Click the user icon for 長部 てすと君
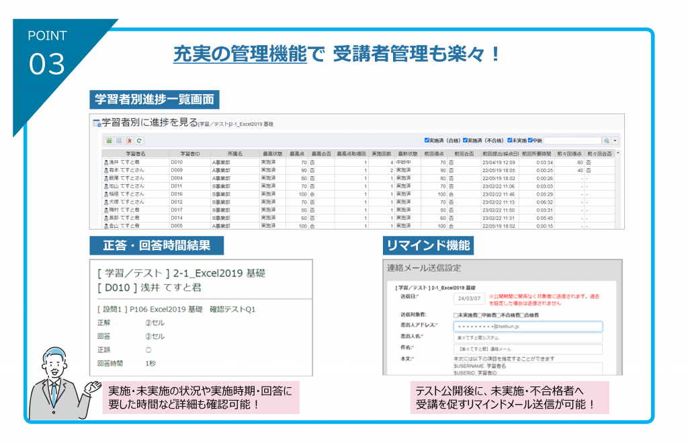 [x=105, y=218]
